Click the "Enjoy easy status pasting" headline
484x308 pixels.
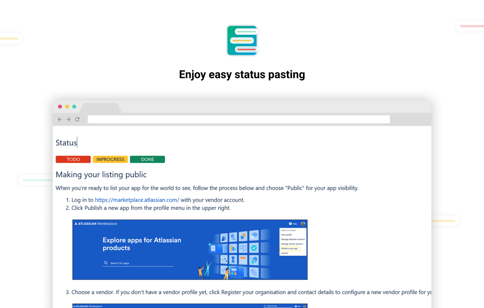click(242, 75)
